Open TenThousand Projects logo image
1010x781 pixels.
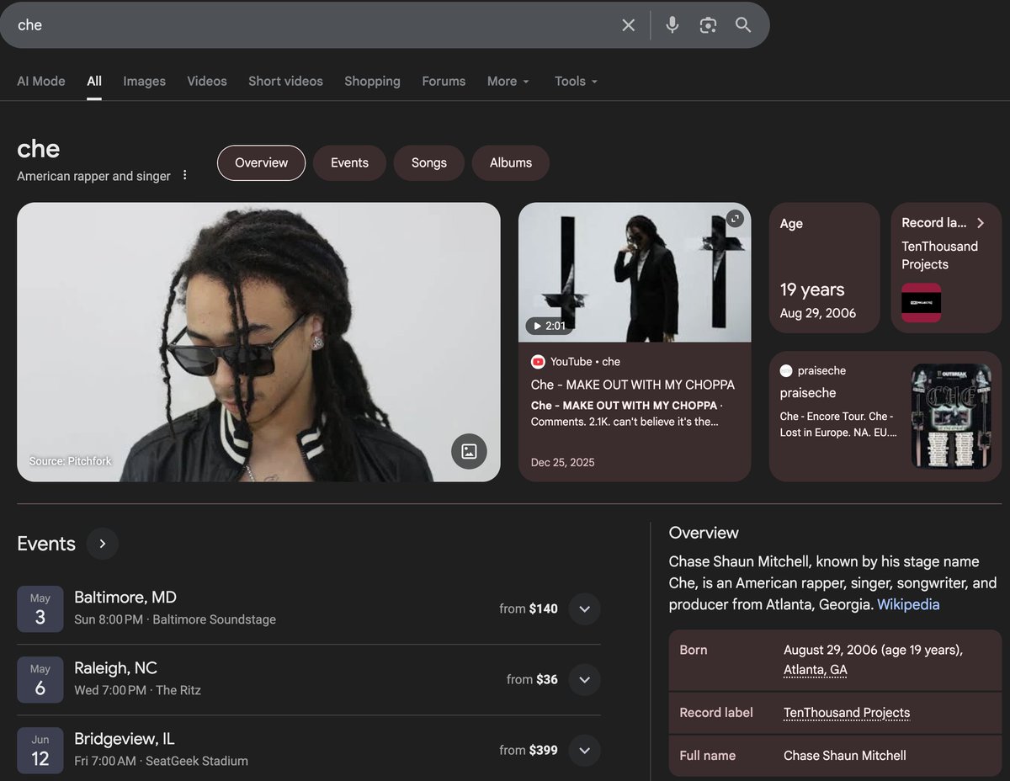[921, 302]
